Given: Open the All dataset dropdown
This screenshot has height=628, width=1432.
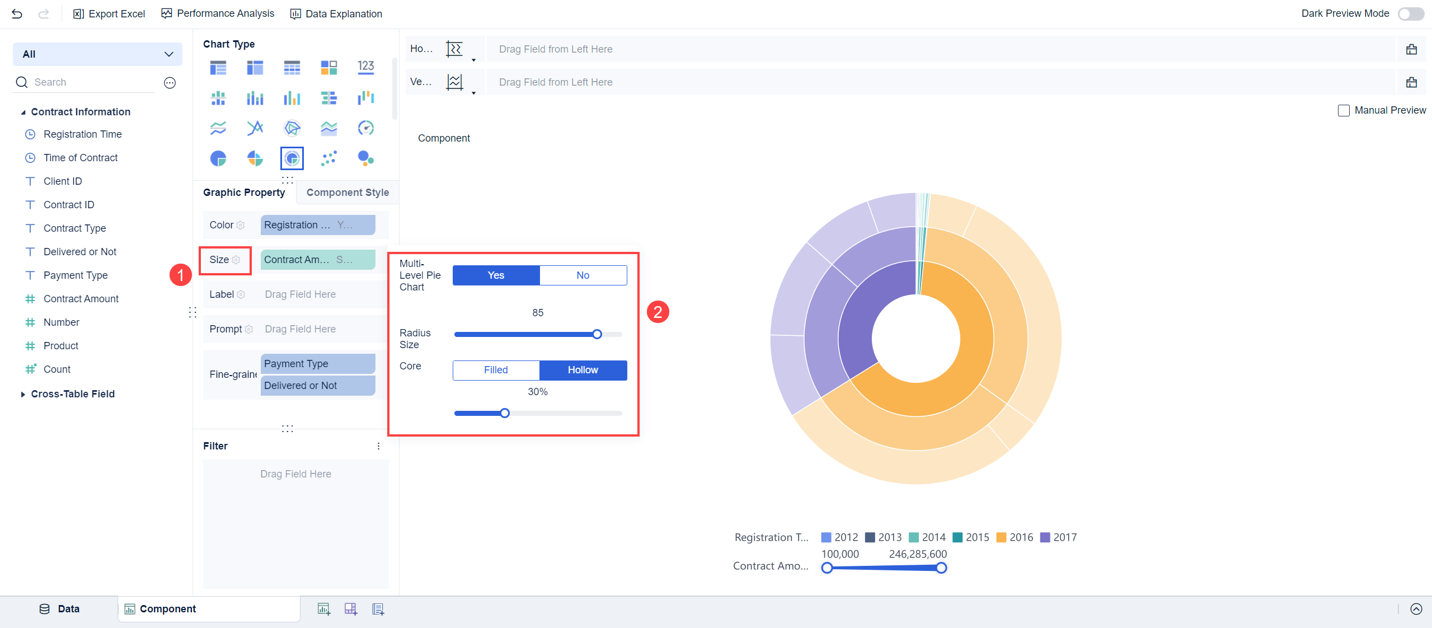Looking at the screenshot, I should [97, 54].
